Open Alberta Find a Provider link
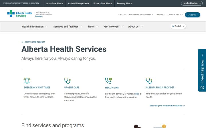Image resolution: width=206 pixels, height=128 pixels. click(x=160, y=88)
